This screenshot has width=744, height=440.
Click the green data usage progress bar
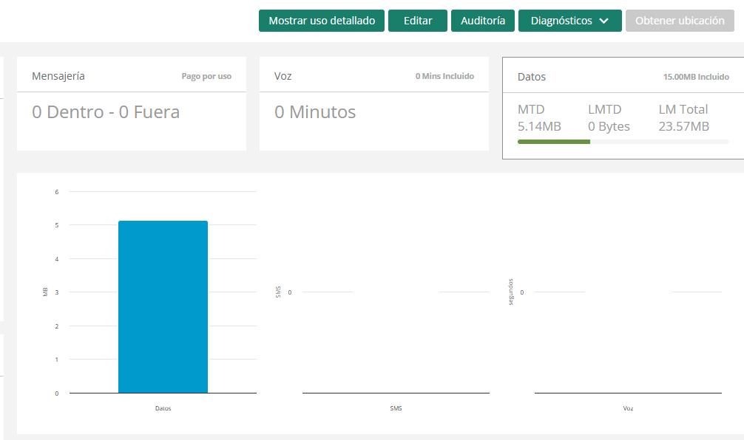(x=554, y=141)
